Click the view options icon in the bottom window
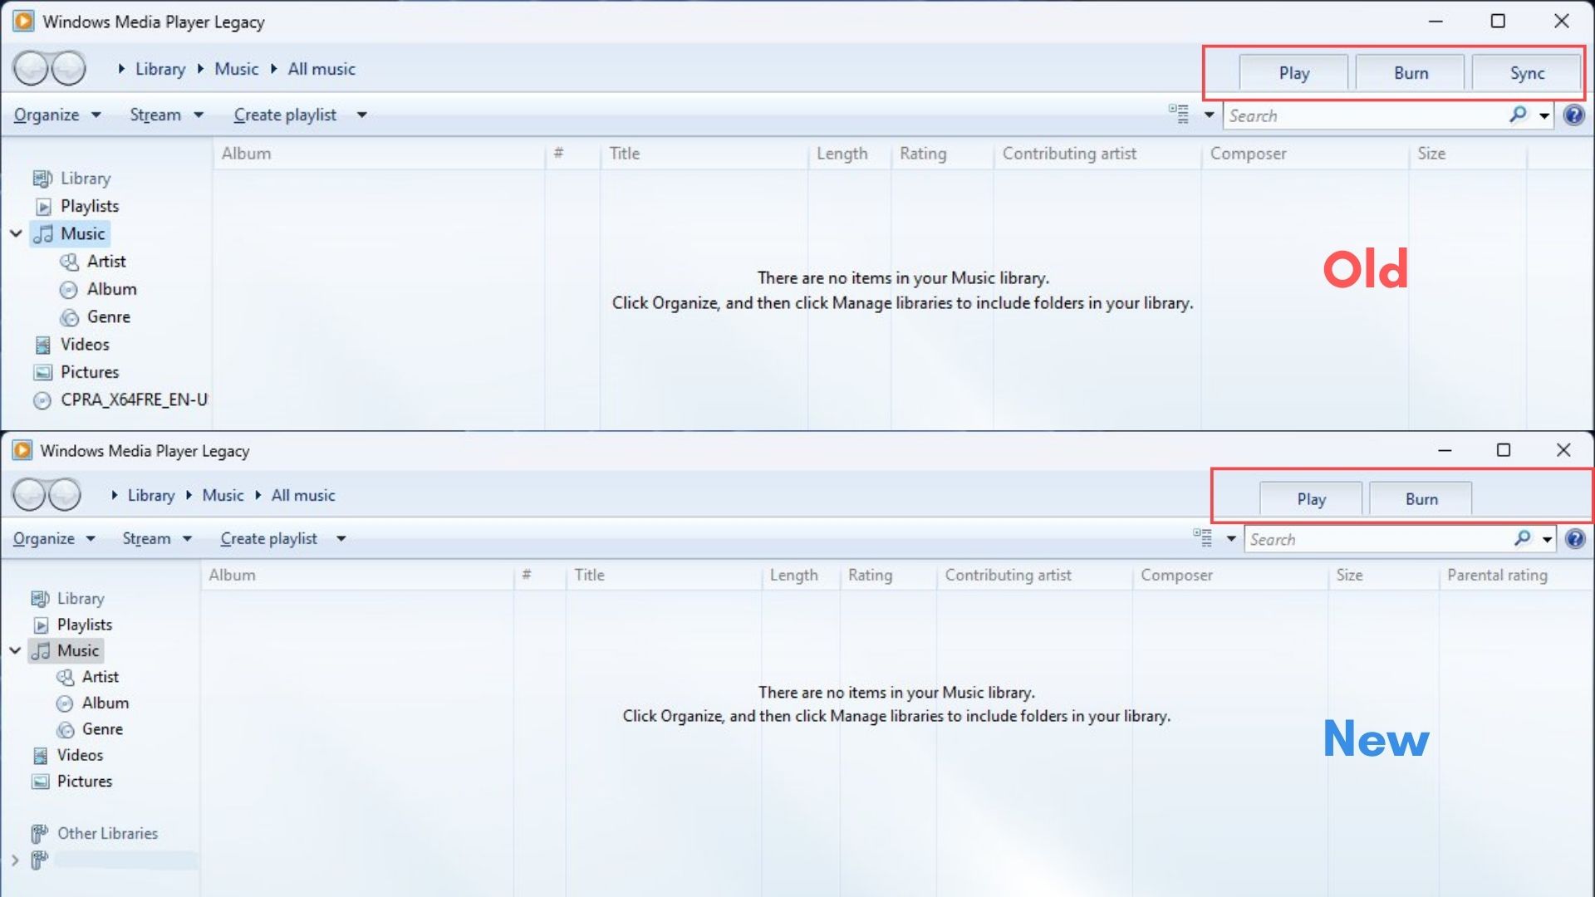This screenshot has height=897, width=1595. (x=1202, y=537)
